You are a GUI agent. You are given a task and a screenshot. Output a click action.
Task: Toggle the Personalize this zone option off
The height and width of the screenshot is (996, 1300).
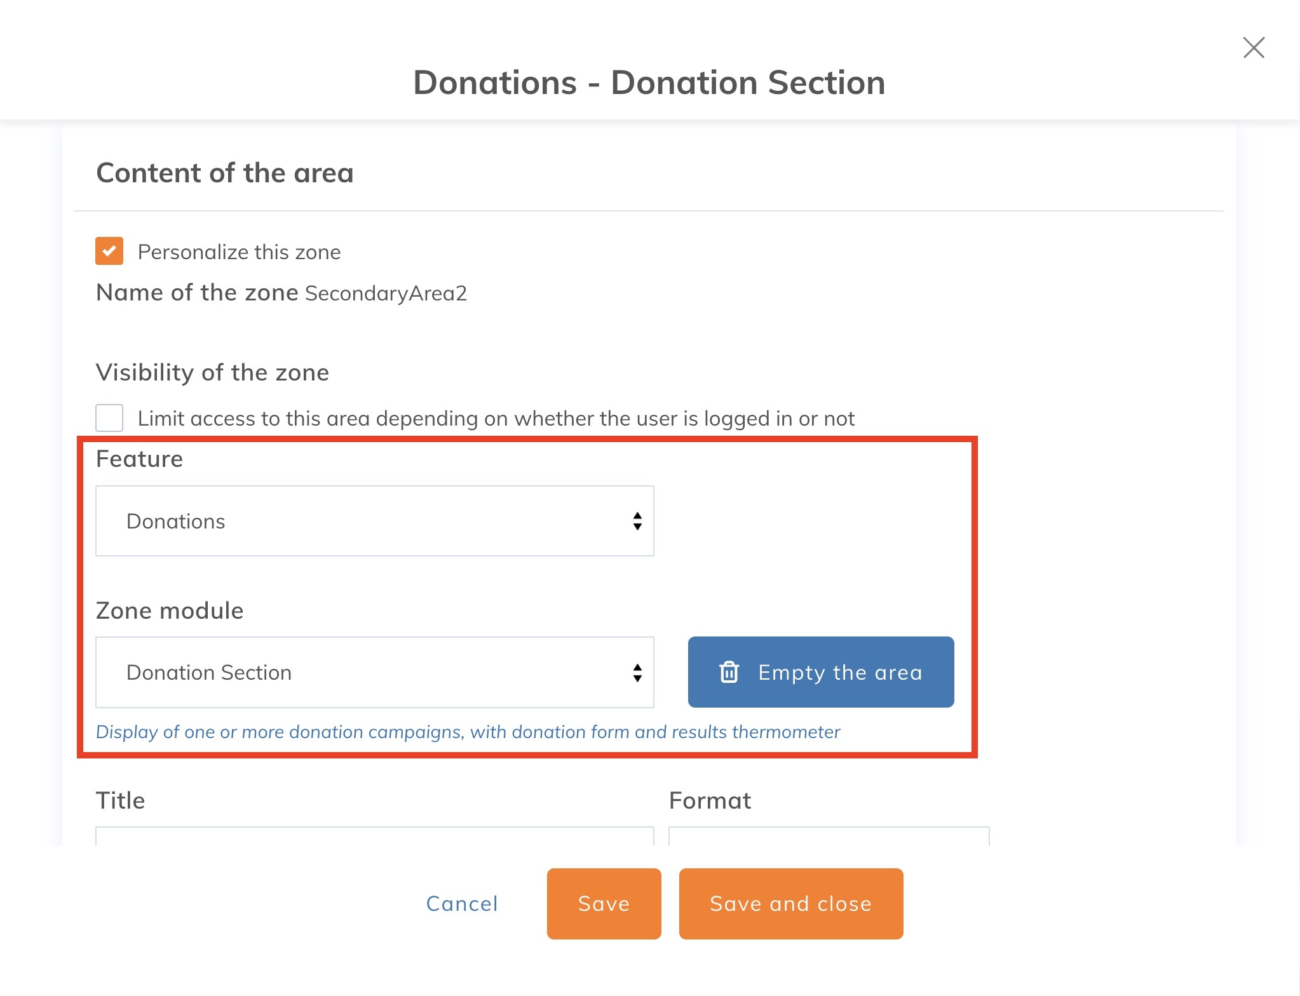[x=109, y=251]
